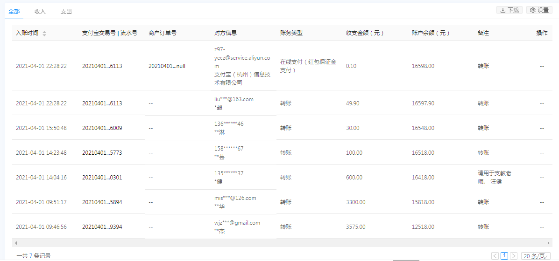Click merchant order number 20210401...null

point(167,66)
